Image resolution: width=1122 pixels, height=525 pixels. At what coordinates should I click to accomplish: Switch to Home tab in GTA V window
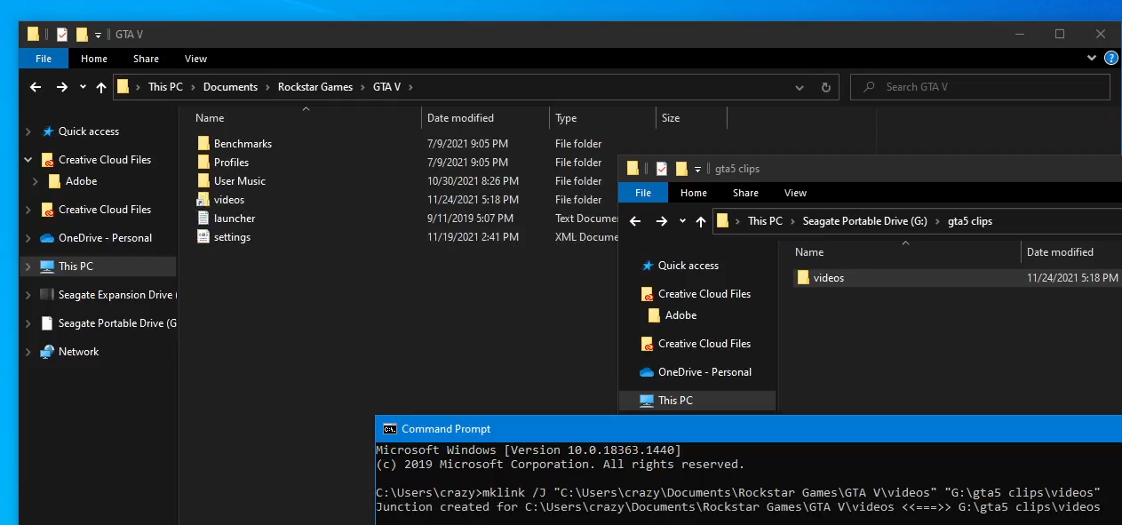pos(94,59)
